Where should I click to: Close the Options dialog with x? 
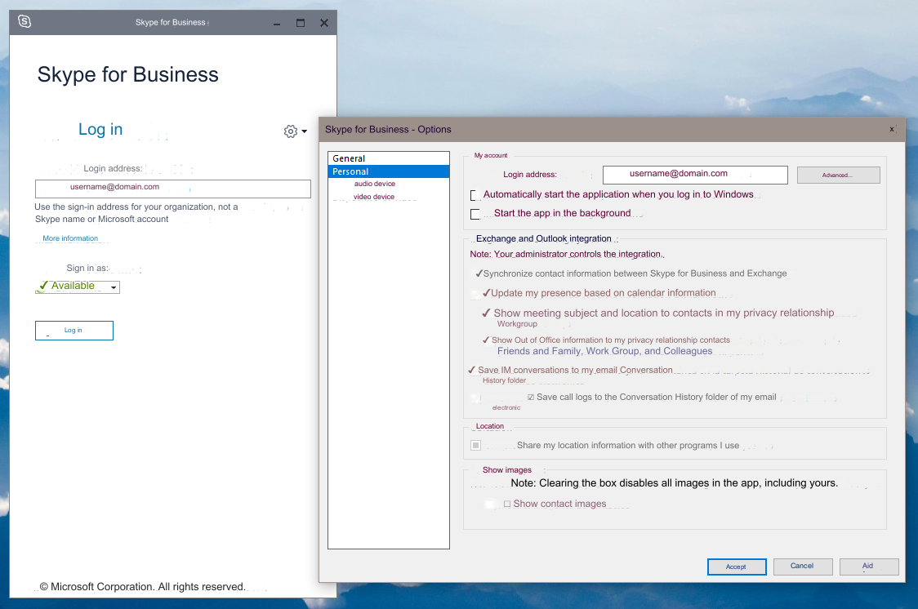coord(892,129)
